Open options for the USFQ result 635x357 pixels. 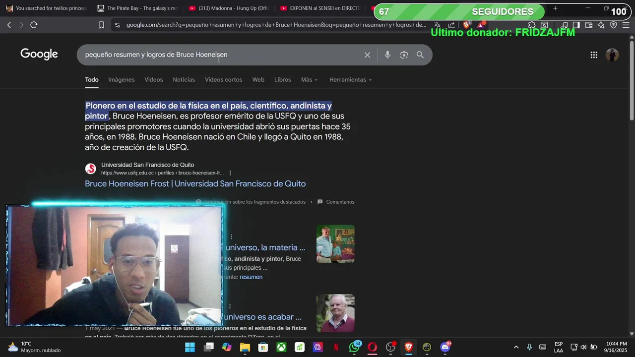pos(230,173)
